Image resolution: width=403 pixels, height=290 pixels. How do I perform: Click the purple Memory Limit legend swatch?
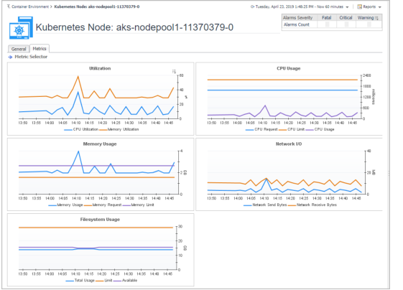[x=126, y=205]
